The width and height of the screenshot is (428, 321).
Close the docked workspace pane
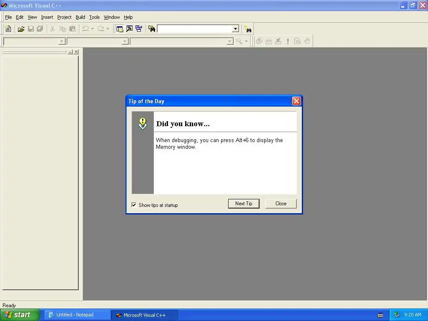click(76, 52)
